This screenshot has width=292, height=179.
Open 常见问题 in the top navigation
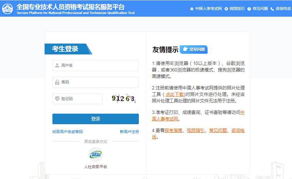[260, 9]
